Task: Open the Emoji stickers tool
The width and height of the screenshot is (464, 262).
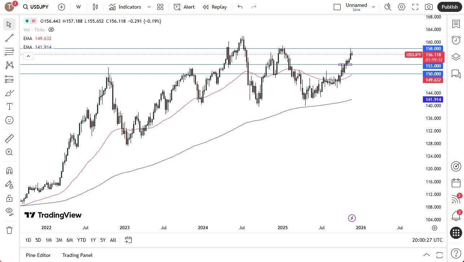Action: coord(9,120)
